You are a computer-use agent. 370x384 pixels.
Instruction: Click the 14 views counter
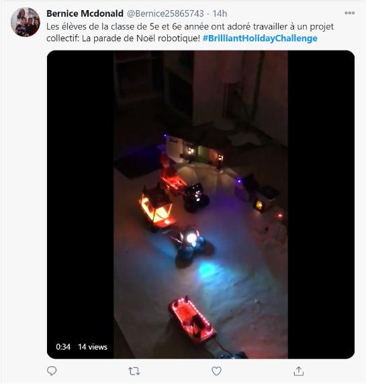click(93, 347)
